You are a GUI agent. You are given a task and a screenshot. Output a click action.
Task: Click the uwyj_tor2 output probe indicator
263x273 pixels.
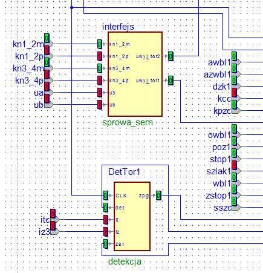coord(170,56)
